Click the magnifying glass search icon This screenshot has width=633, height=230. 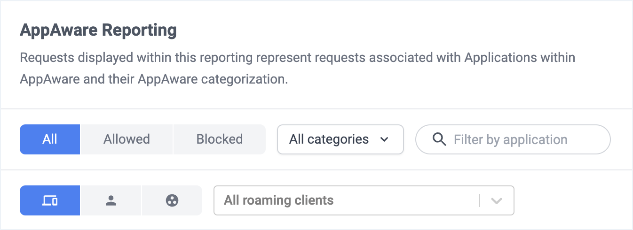pyautogui.click(x=439, y=139)
